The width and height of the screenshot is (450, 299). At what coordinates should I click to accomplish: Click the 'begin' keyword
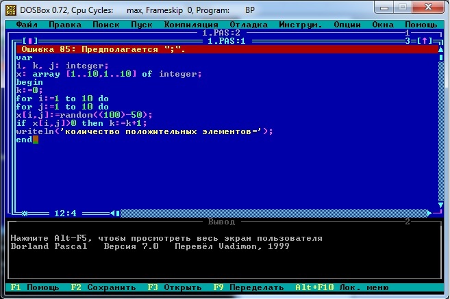coord(29,82)
